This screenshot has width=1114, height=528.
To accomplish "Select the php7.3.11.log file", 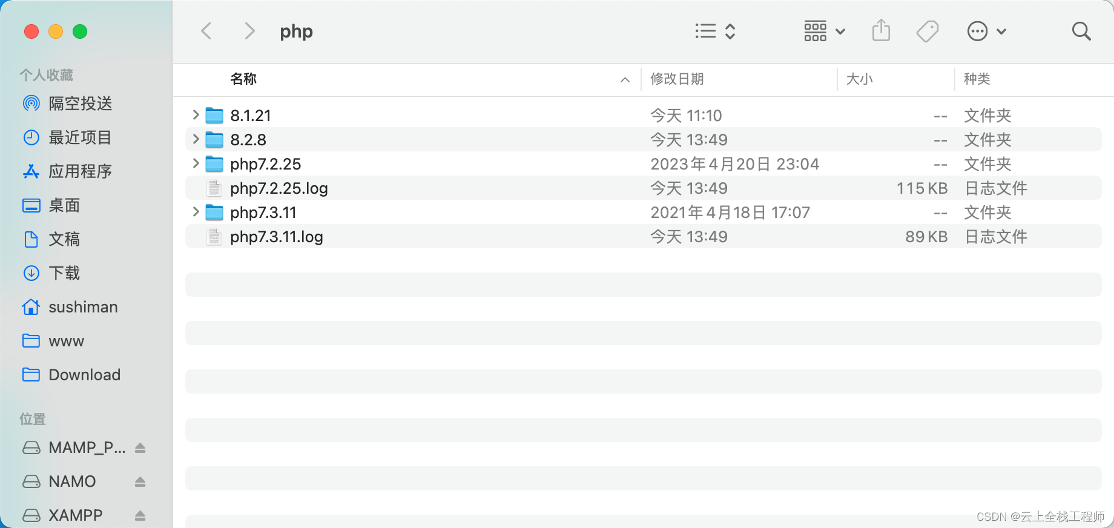I will click(x=276, y=237).
